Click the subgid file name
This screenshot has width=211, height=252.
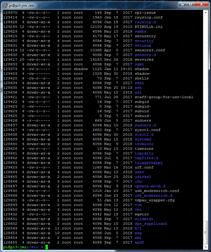click(x=141, y=102)
